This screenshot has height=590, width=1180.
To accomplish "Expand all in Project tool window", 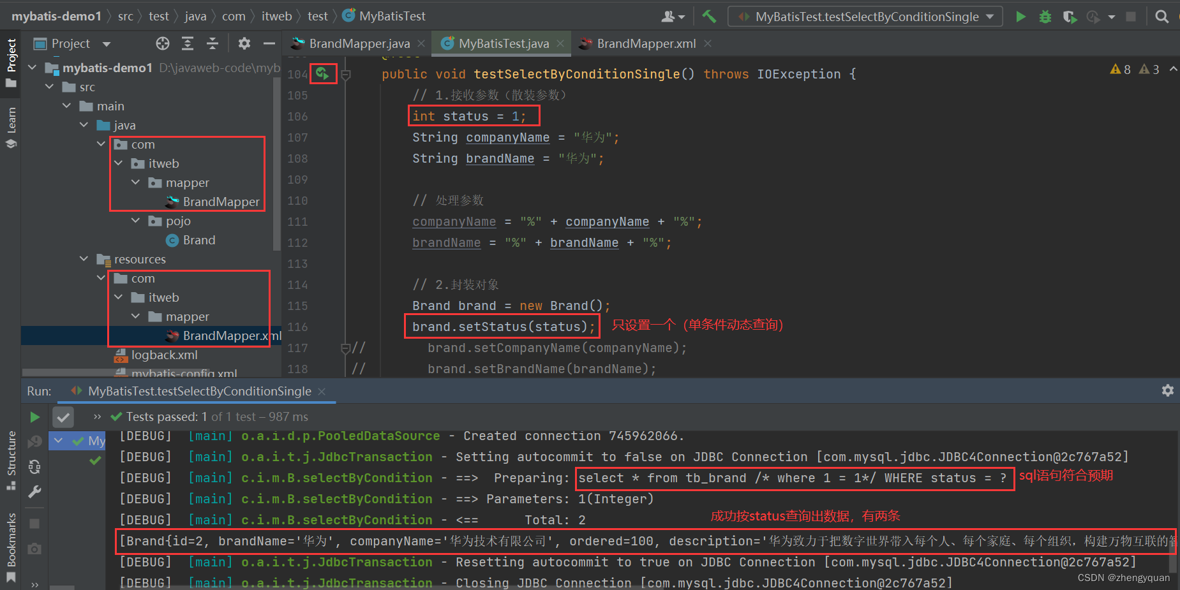I will click(188, 43).
